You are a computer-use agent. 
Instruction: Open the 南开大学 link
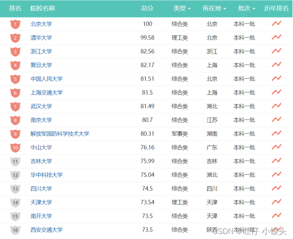[x=41, y=216]
